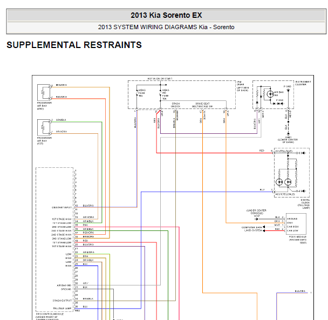328x320 pixels.
Task: Click 'IGN1' terminal in PODS module
Action: tap(290, 223)
